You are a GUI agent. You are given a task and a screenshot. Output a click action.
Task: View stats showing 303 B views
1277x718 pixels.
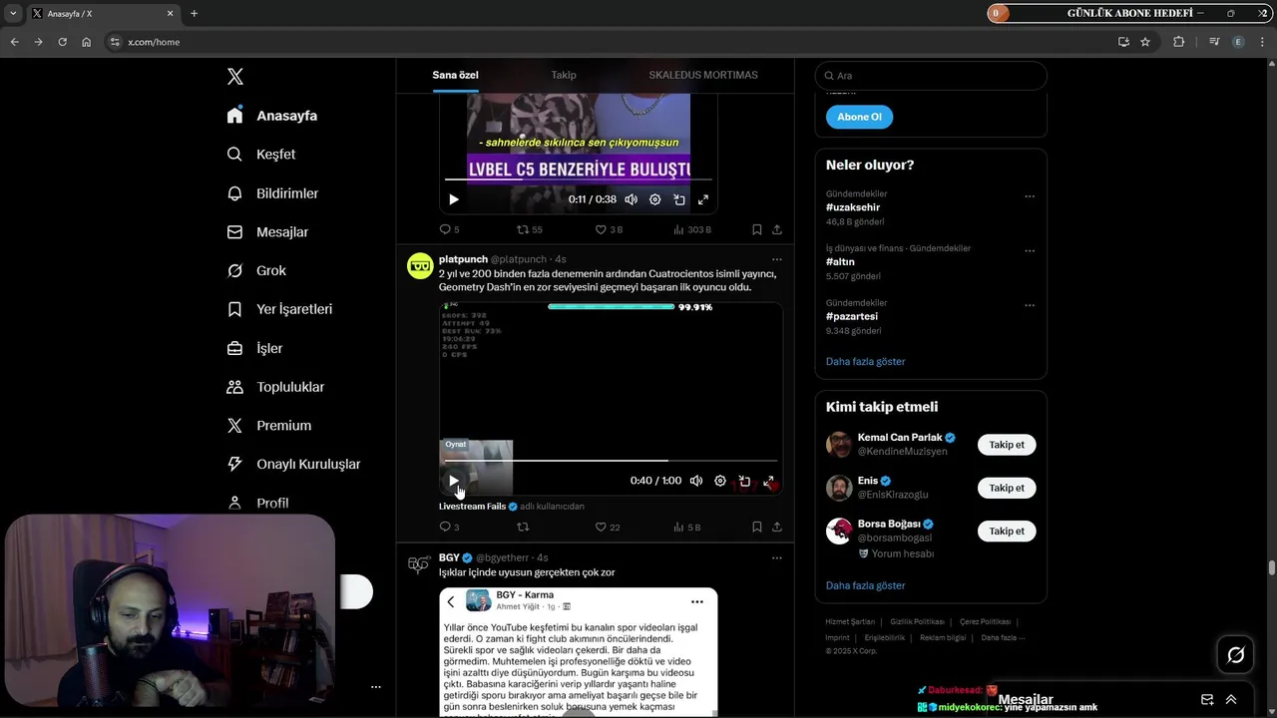691,229
